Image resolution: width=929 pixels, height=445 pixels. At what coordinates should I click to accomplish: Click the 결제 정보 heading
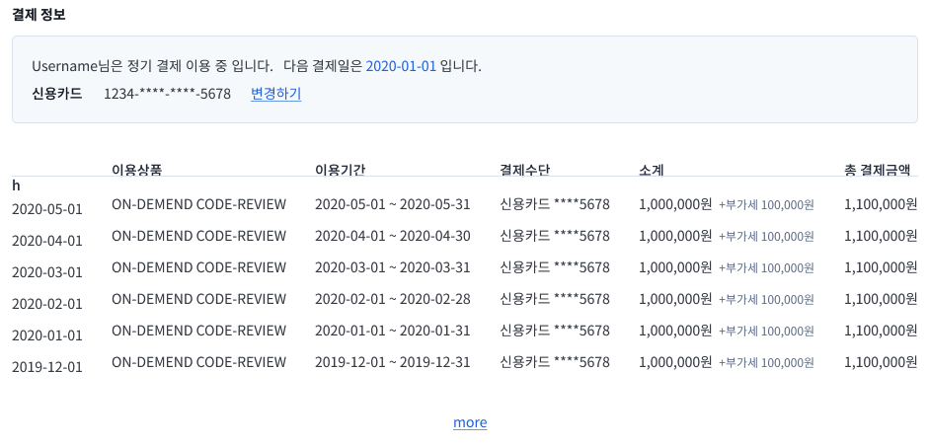pyautogui.click(x=39, y=15)
